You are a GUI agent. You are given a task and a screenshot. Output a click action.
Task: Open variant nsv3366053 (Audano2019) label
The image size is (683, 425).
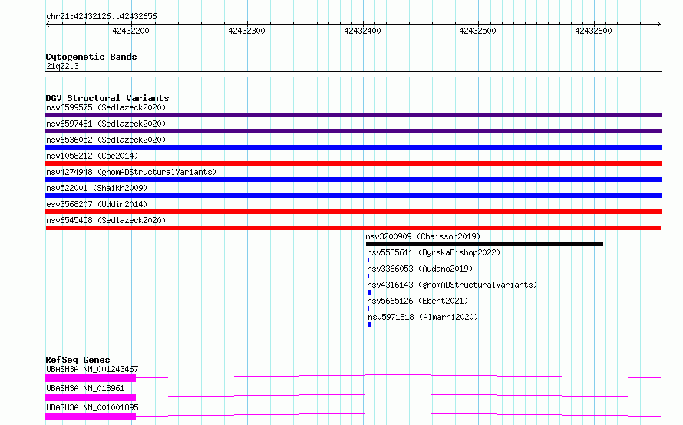[x=420, y=269]
